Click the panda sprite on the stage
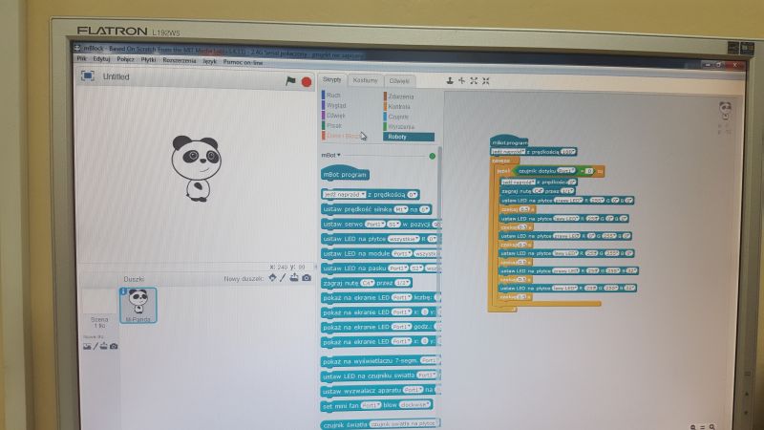This screenshot has height=430, width=764. (x=197, y=169)
